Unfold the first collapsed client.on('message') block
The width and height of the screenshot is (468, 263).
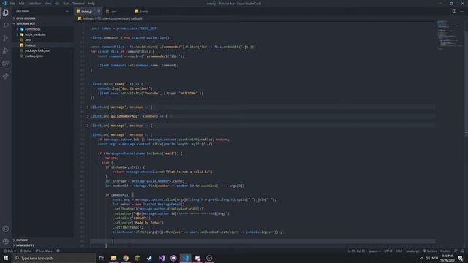click(88, 107)
